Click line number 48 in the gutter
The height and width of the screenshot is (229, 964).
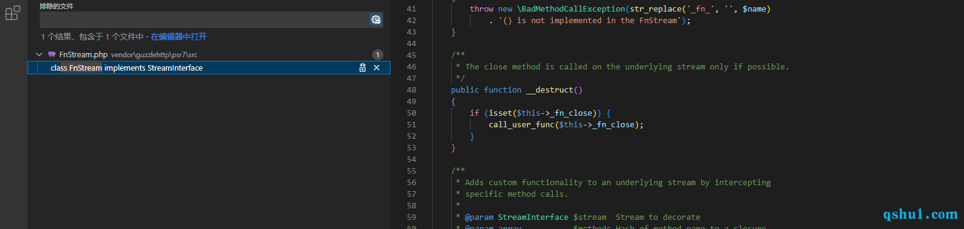(411, 90)
